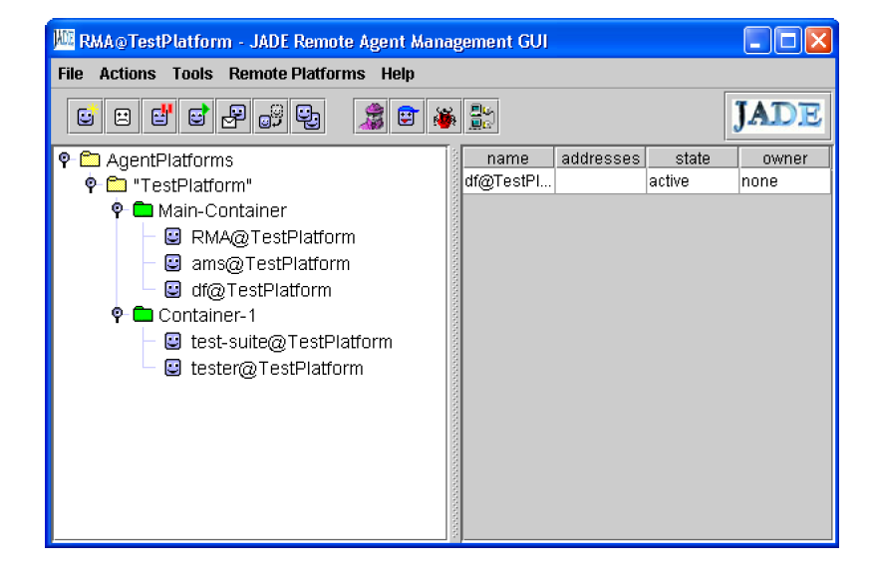Click the green Container-1 folder icon
The height and width of the screenshot is (579, 873).
(x=144, y=315)
